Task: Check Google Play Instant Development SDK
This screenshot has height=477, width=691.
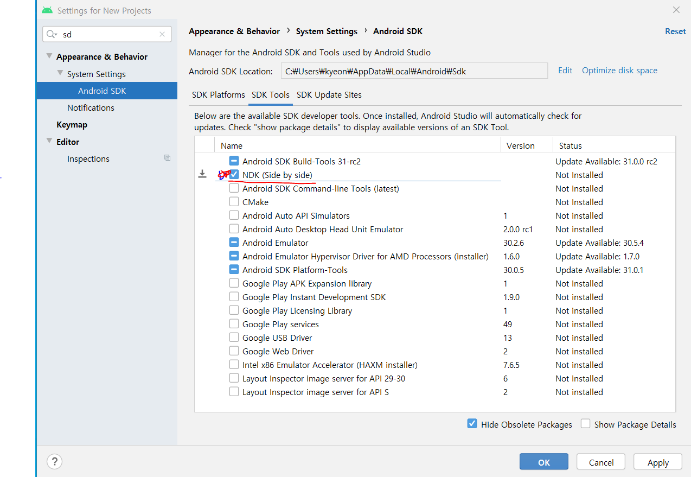Action: (x=234, y=297)
